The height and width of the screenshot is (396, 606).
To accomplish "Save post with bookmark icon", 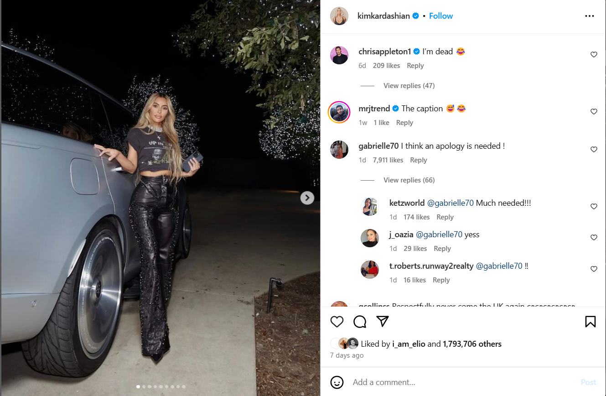I will pyautogui.click(x=590, y=322).
